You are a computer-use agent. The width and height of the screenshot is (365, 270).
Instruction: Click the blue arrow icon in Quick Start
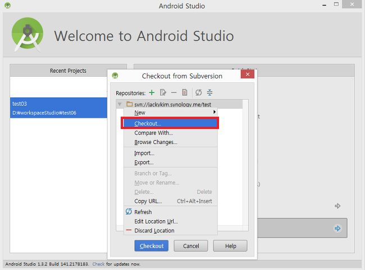coord(337,229)
